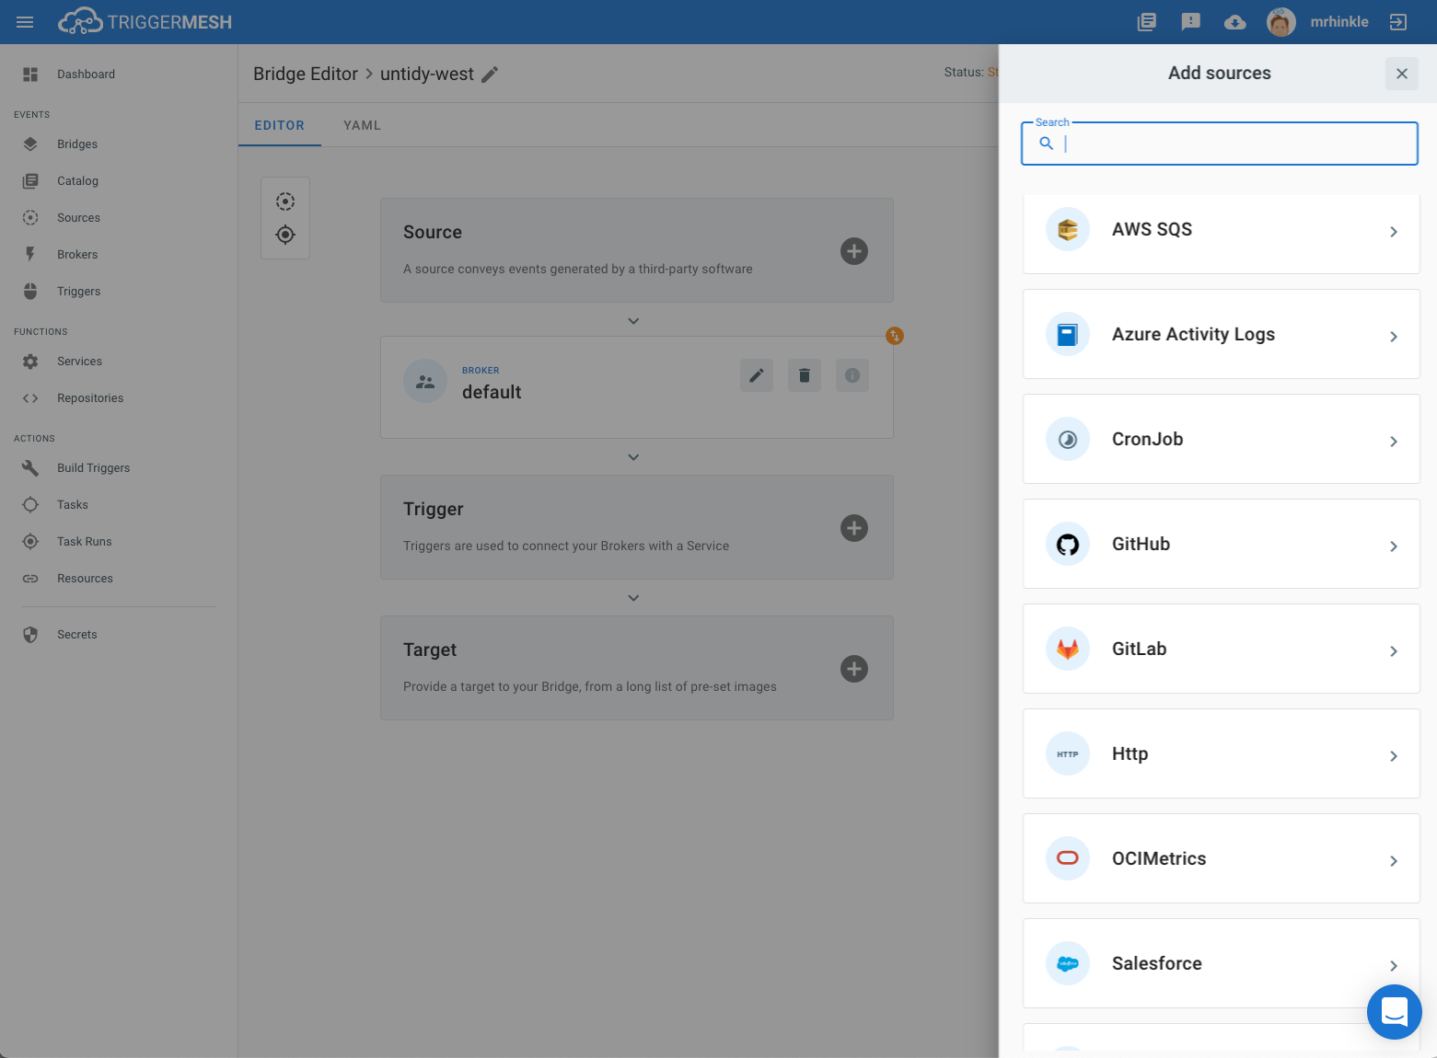The width and height of the screenshot is (1437, 1058).
Task: Select the CronJob source name
Action: [1147, 439]
